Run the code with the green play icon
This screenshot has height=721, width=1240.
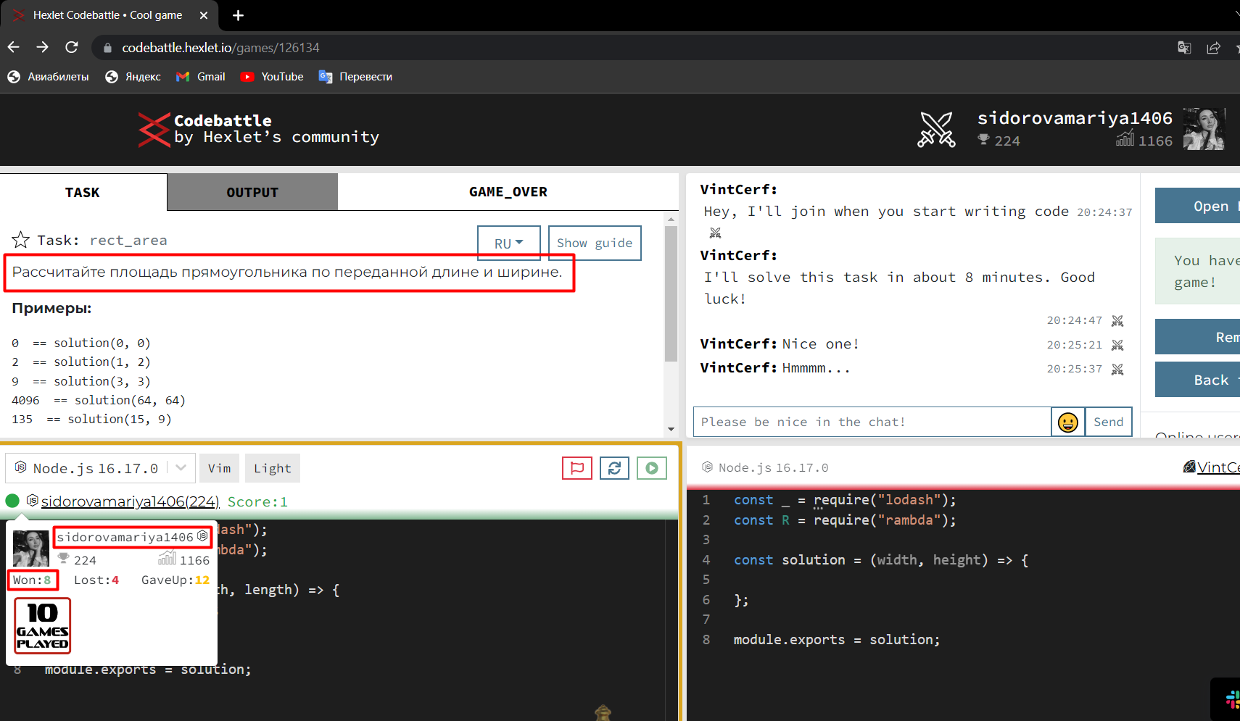tap(651, 467)
